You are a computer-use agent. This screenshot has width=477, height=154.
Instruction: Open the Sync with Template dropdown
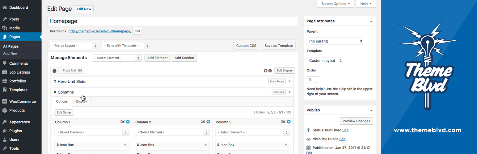[x=126, y=46]
